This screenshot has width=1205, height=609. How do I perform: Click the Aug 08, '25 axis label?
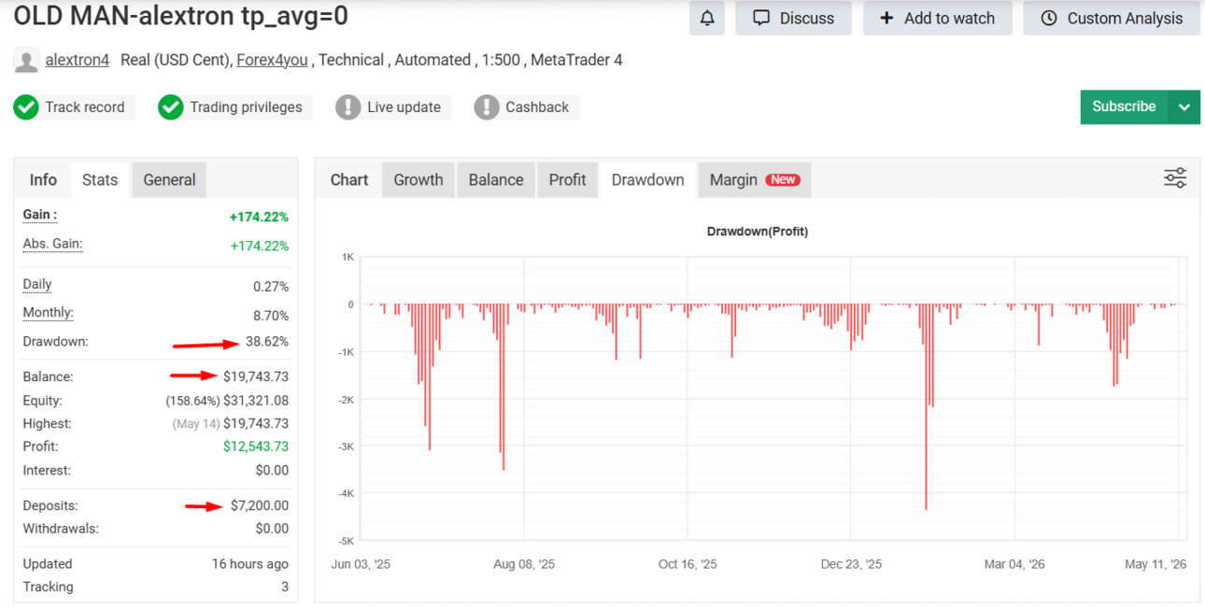pos(524,564)
